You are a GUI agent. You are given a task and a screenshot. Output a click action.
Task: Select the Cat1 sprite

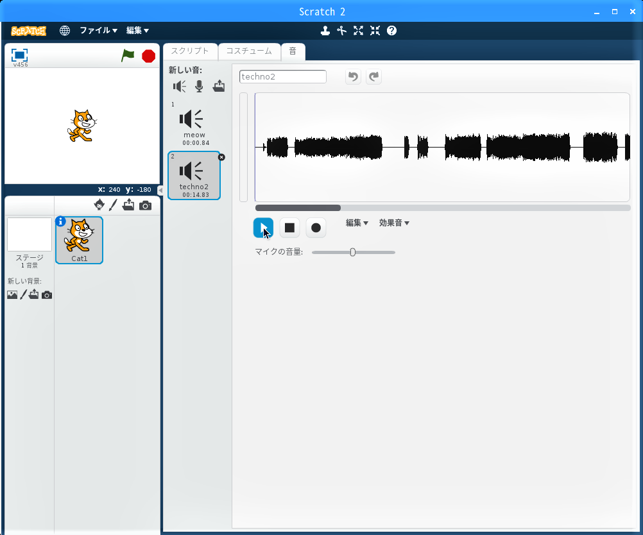coord(79,241)
